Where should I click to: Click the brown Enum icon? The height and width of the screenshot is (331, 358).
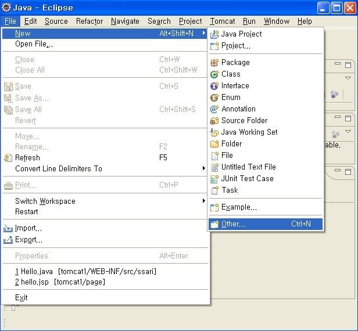(214, 98)
